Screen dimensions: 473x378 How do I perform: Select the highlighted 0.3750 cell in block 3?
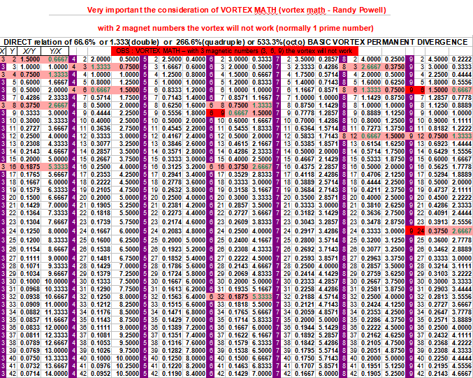point(30,106)
